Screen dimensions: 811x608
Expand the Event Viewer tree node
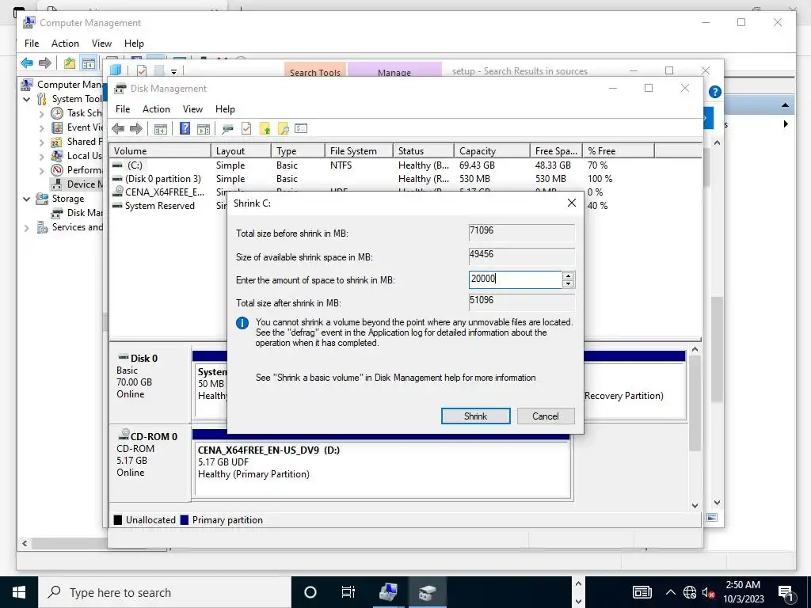(42, 127)
